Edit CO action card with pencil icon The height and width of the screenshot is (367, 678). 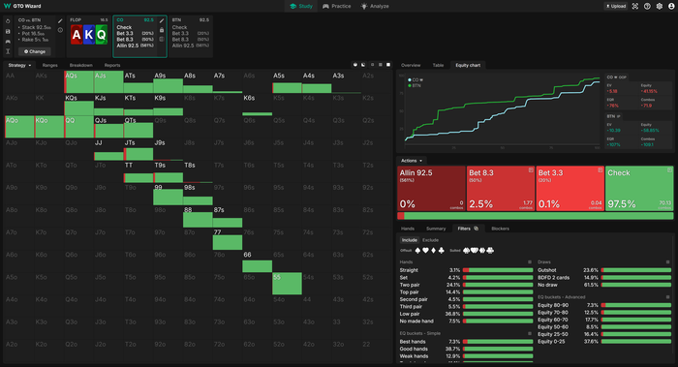pos(162,20)
